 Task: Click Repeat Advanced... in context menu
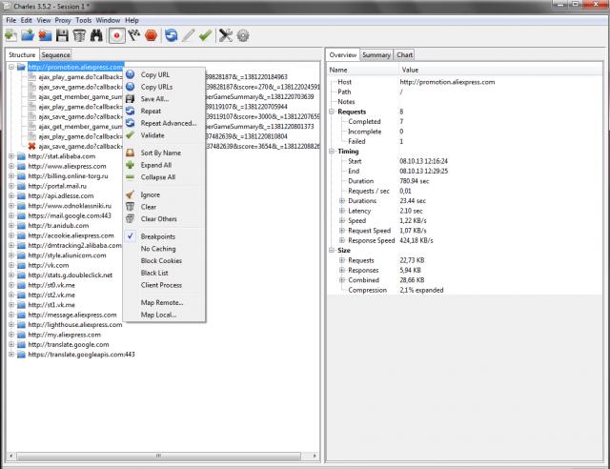point(164,123)
